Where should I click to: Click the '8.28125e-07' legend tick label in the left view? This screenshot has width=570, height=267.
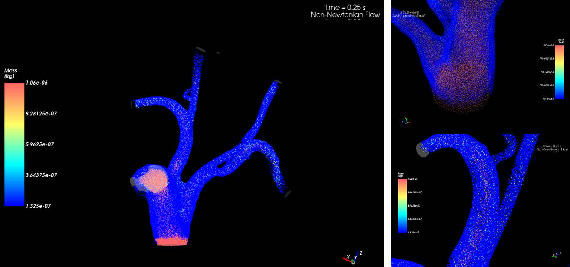point(41,114)
